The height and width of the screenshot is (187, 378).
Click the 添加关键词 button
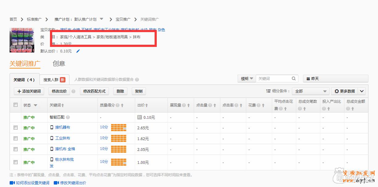[29, 91]
